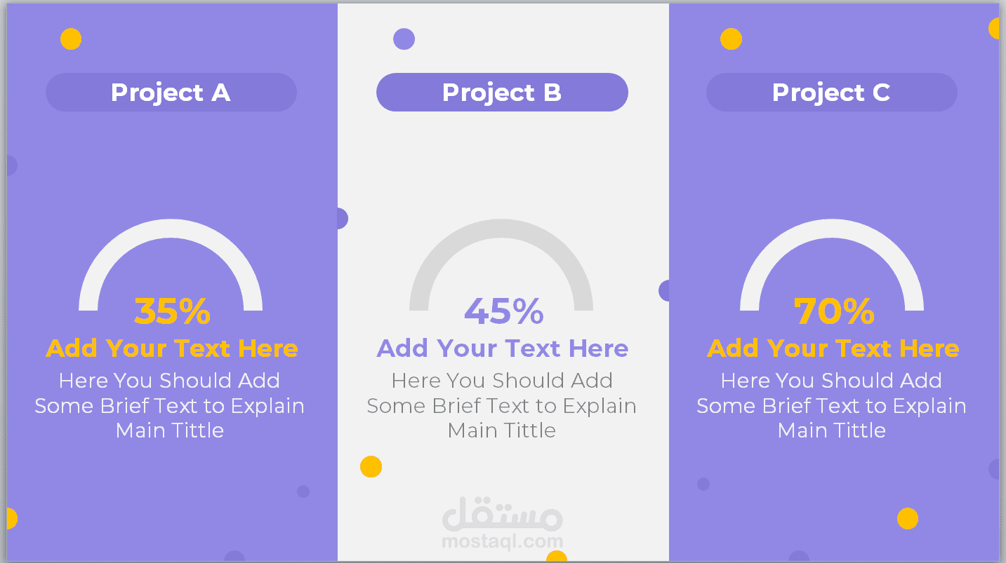Screen dimensions: 1006x563
Task: Click yellow dot above Project A
Action: [x=71, y=39]
